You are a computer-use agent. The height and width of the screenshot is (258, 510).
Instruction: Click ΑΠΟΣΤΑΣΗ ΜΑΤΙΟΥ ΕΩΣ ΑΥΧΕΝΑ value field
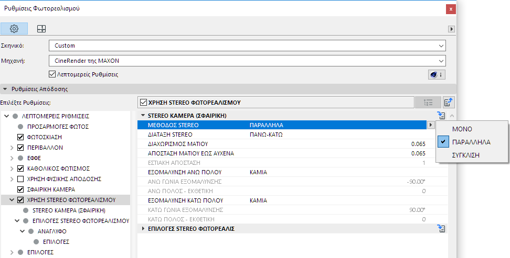tap(418, 153)
